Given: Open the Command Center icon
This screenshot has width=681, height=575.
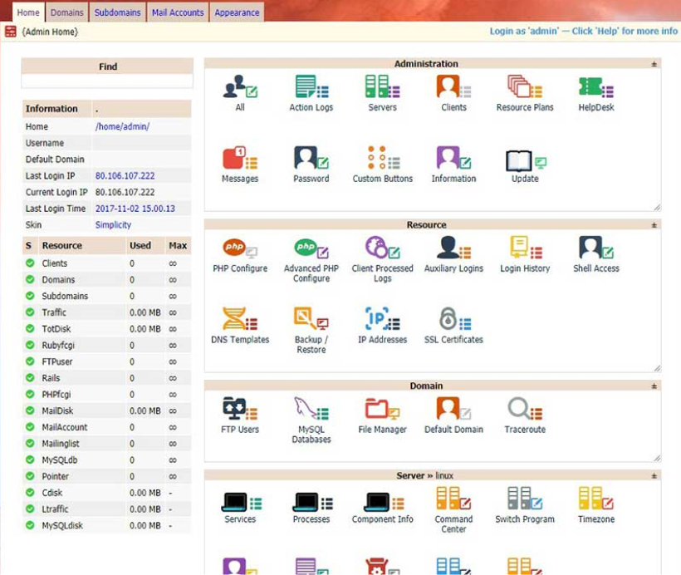Looking at the screenshot, I should click(x=453, y=499).
